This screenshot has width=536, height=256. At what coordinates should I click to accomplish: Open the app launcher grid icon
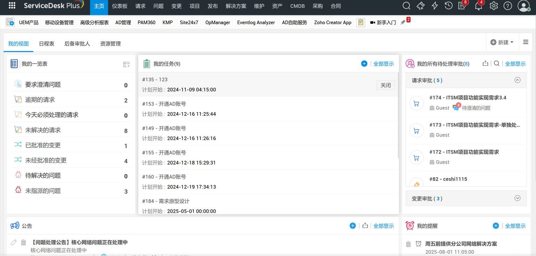click(x=12, y=6)
